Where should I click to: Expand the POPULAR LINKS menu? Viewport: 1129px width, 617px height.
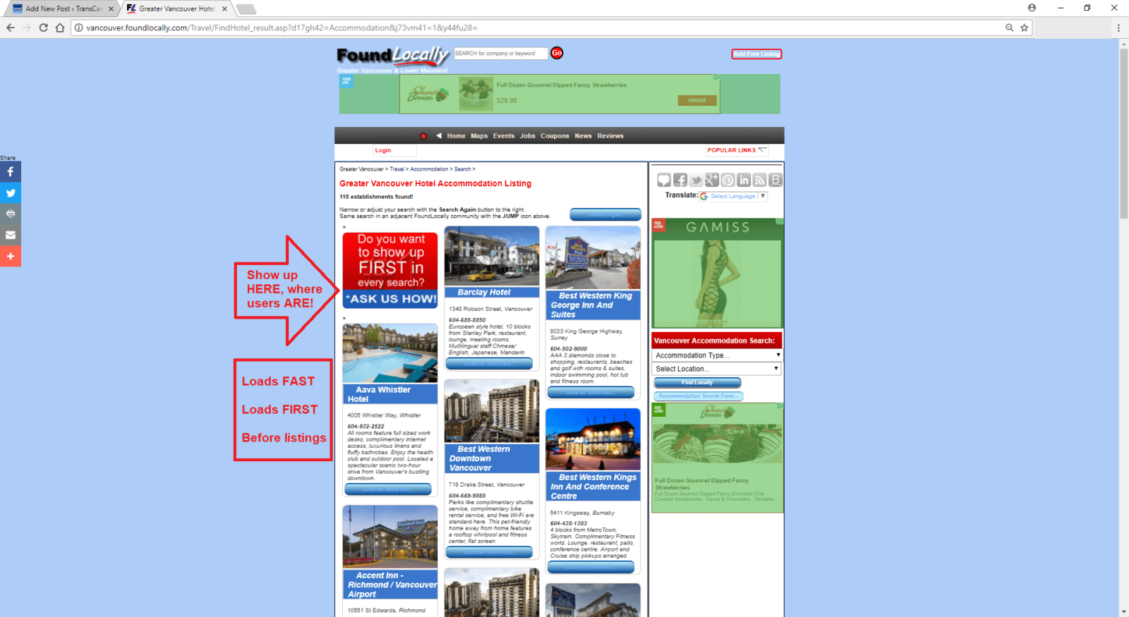tap(737, 150)
